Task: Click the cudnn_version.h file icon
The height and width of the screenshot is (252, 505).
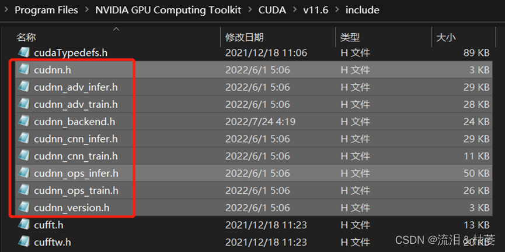Action: coord(24,207)
